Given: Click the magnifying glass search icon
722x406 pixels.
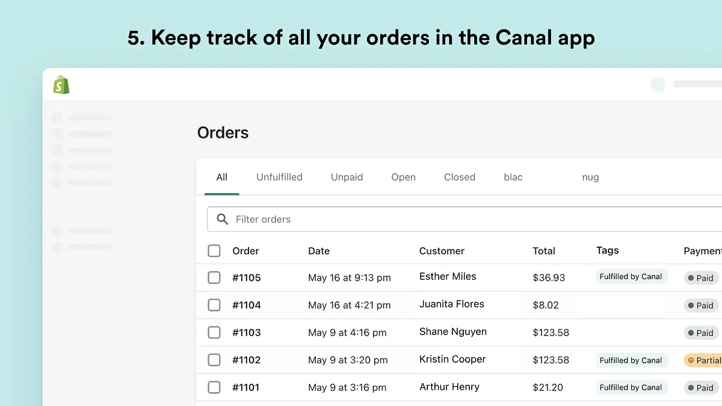Looking at the screenshot, I should pos(223,220).
